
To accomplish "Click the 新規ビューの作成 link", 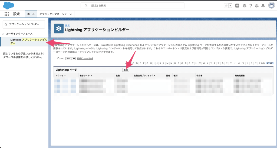I will pos(85,58).
